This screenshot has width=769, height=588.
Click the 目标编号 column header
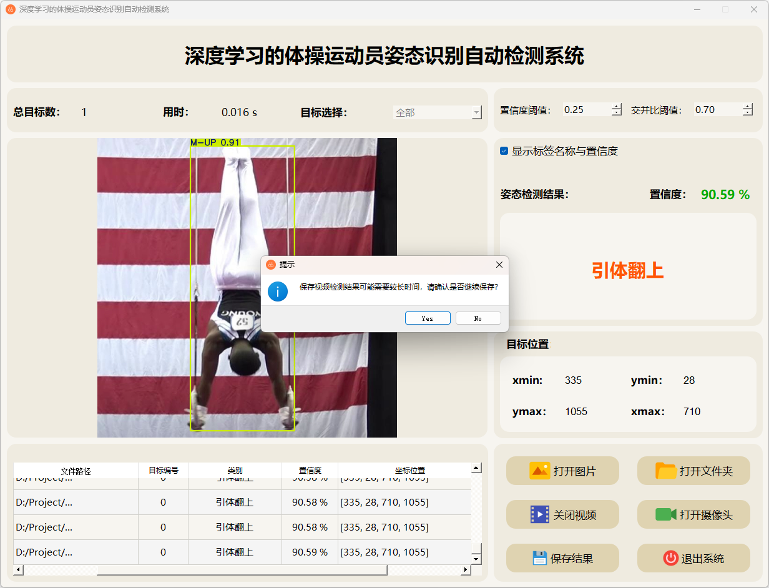click(x=163, y=471)
